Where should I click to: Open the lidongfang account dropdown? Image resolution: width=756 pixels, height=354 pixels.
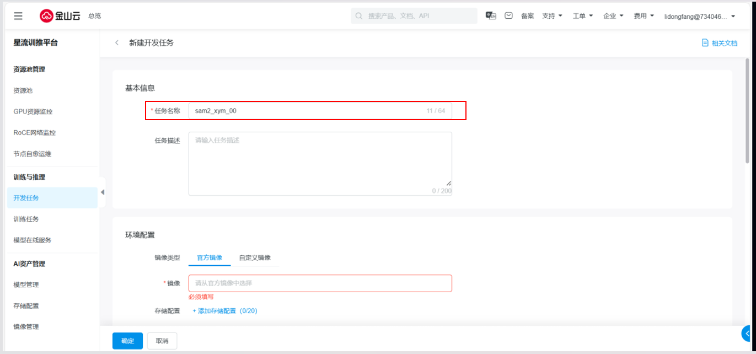click(700, 17)
